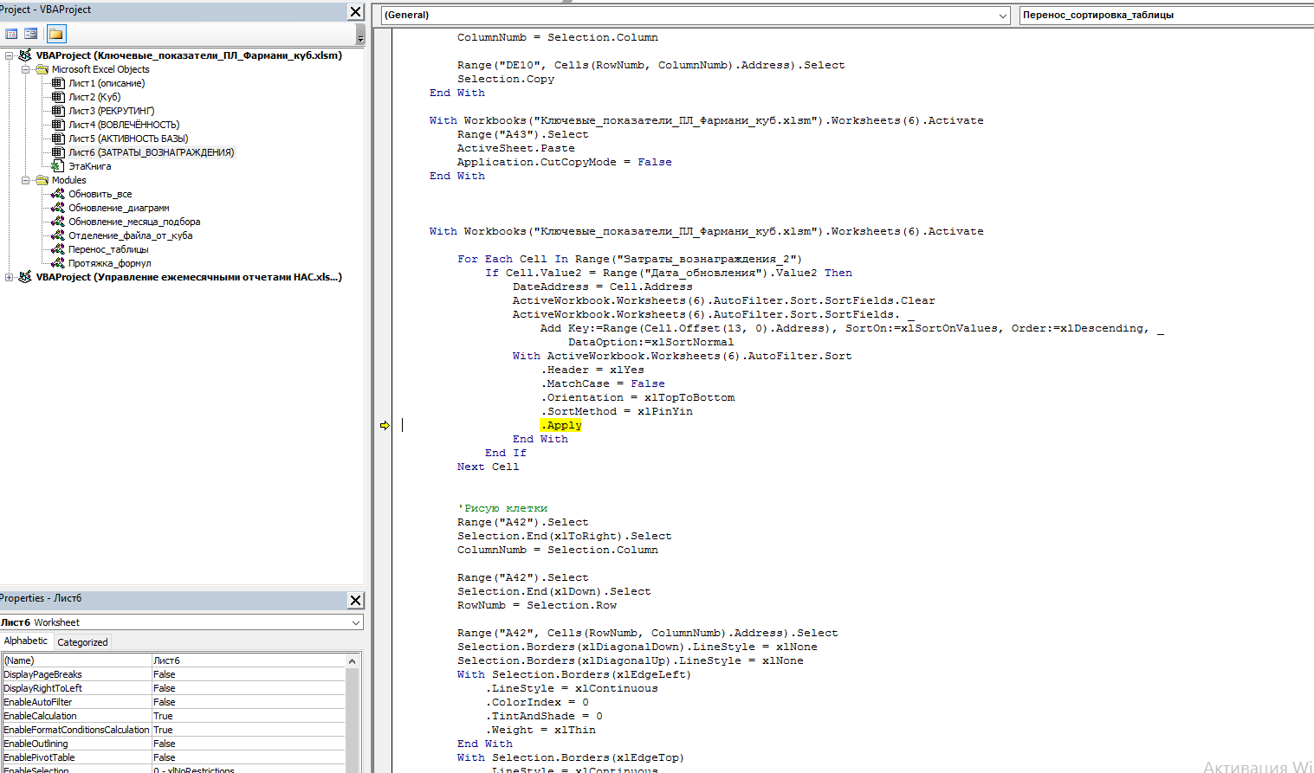This screenshot has width=1314, height=773.
Task: Collapse the Modules folder
Action: pyautogui.click(x=26, y=180)
